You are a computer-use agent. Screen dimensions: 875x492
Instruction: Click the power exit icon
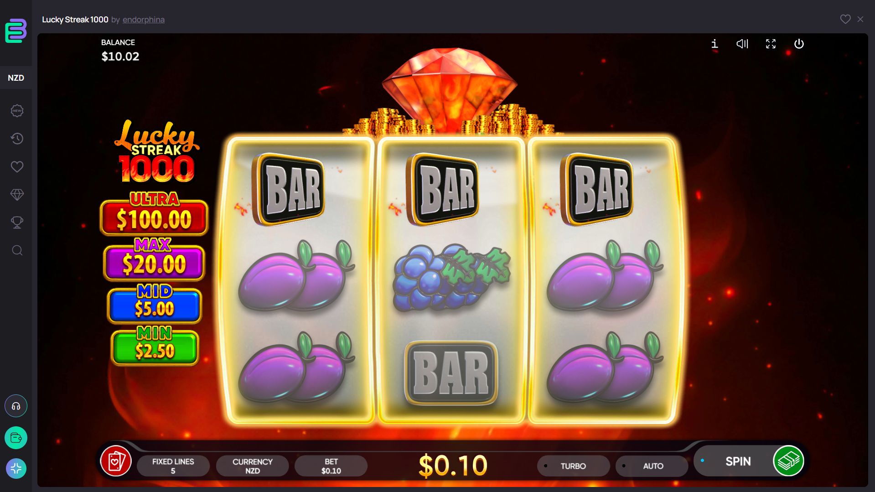coord(799,44)
